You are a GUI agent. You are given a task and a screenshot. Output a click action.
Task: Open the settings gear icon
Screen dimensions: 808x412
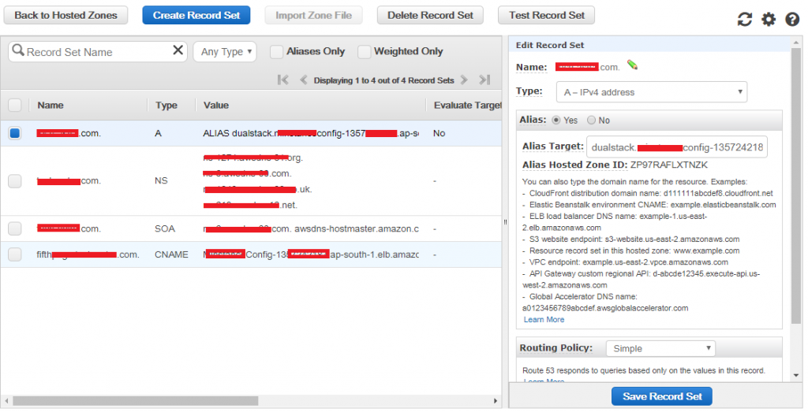click(769, 20)
